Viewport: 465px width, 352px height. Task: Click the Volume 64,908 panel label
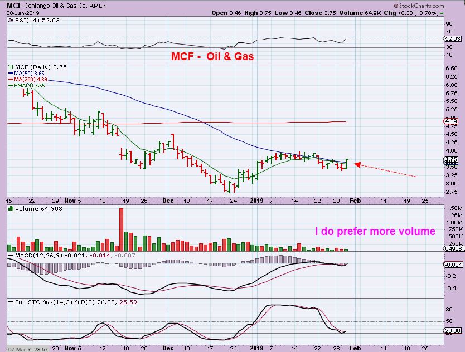pyautogui.click(x=38, y=209)
